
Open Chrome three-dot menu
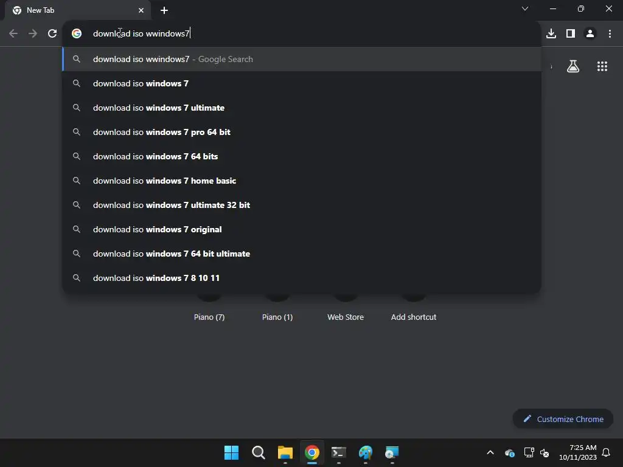(x=610, y=33)
